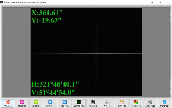Screen dimensions: 172x108
Task: Open the Data (F10) panel
Action: (136, 103)
